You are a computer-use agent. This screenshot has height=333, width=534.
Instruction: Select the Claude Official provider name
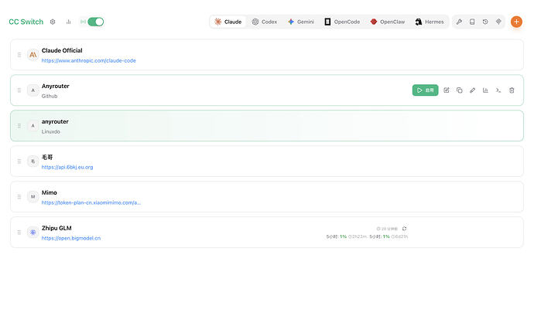pyautogui.click(x=62, y=50)
